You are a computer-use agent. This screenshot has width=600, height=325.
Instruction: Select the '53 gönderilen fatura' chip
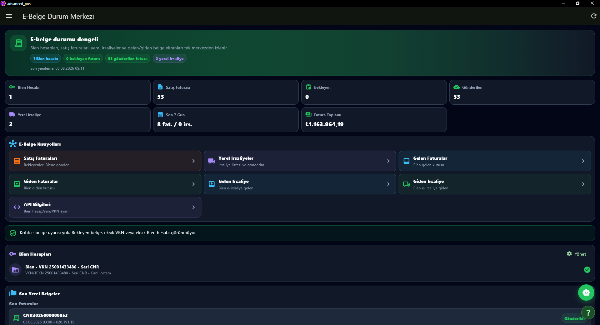(x=127, y=58)
